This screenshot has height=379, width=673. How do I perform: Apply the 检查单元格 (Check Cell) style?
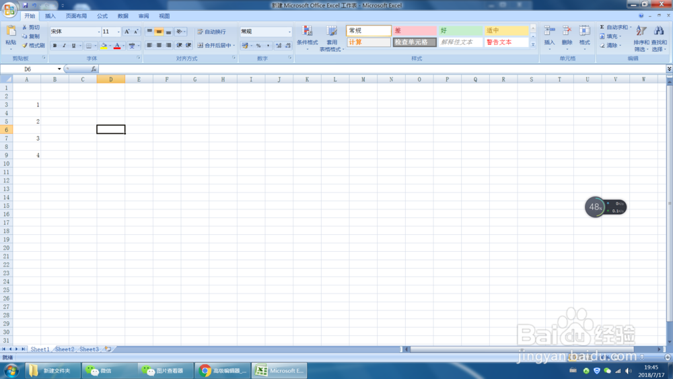click(414, 42)
